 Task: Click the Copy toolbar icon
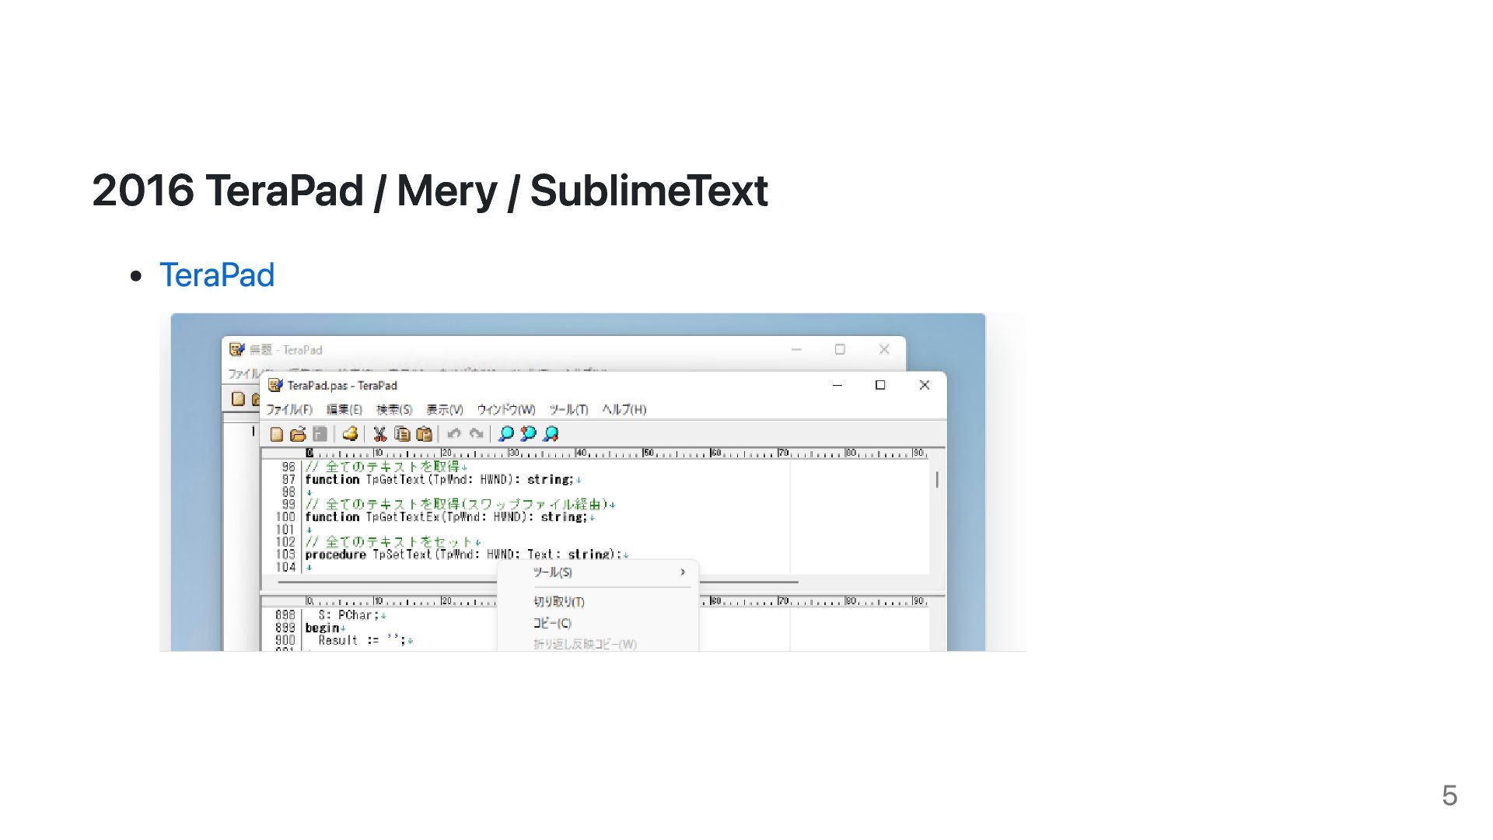(402, 434)
